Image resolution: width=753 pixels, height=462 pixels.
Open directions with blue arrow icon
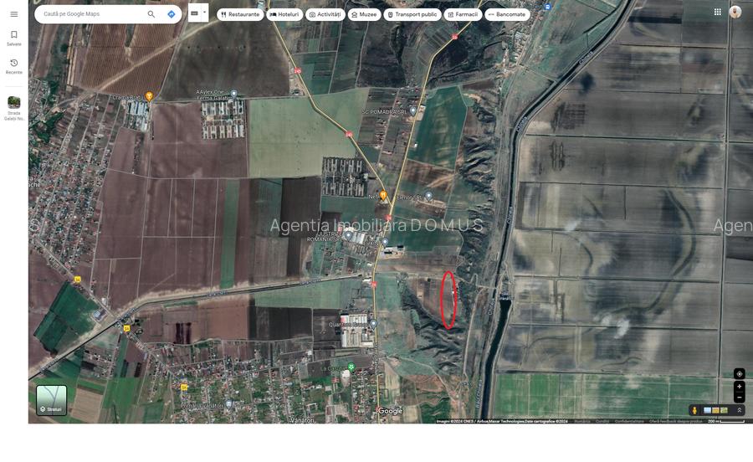(x=172, y=14)
